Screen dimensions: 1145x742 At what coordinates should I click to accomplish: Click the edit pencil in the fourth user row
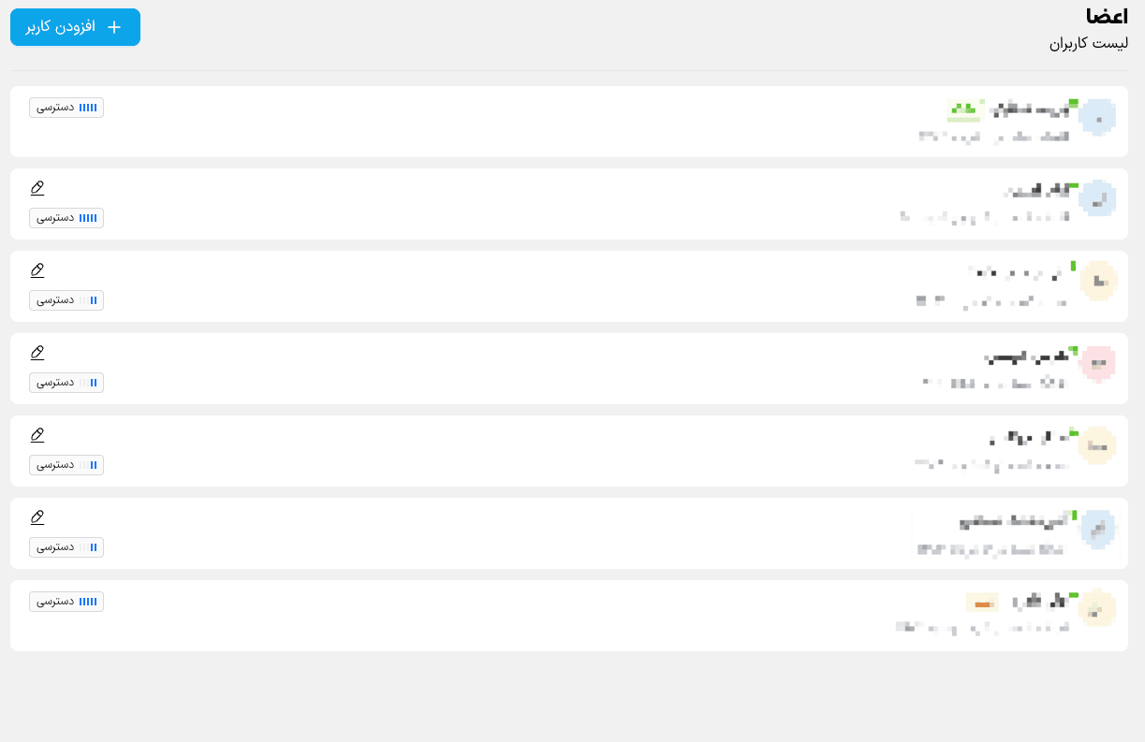coord(37,353)
